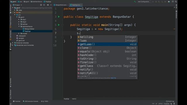Screen dimensions: 187x105
Task: Click the locate file target icon in Project panel
Action: [41, 5]
